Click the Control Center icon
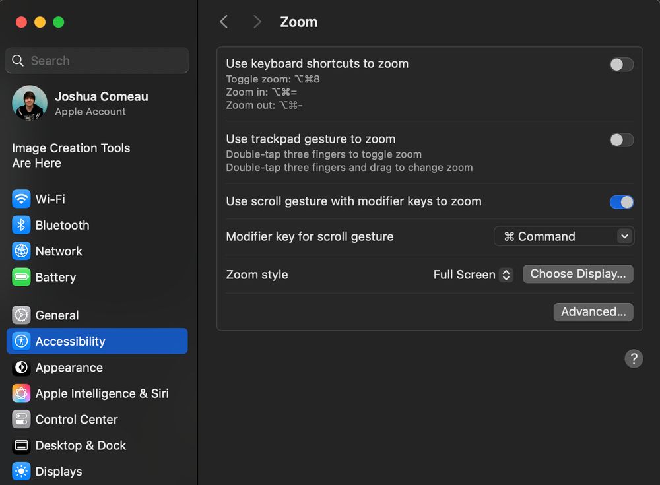The image size is (660, 485). coord(21,419)
